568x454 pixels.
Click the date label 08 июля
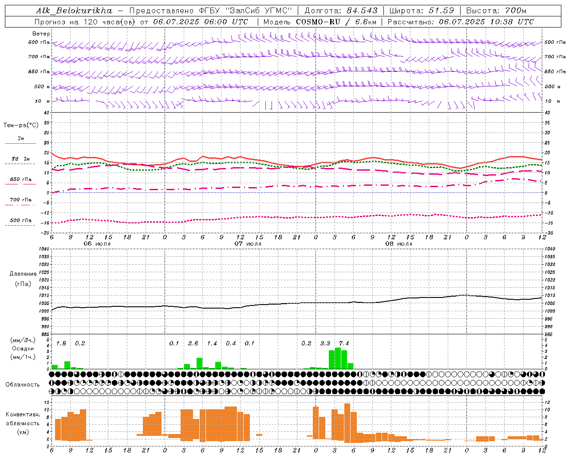point(399,244)
